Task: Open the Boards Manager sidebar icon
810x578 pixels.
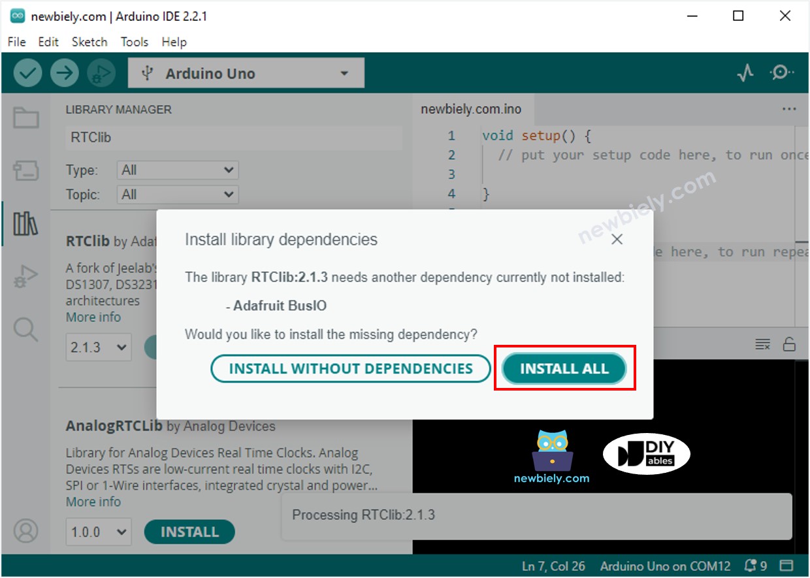Action: tap(26, 171)
